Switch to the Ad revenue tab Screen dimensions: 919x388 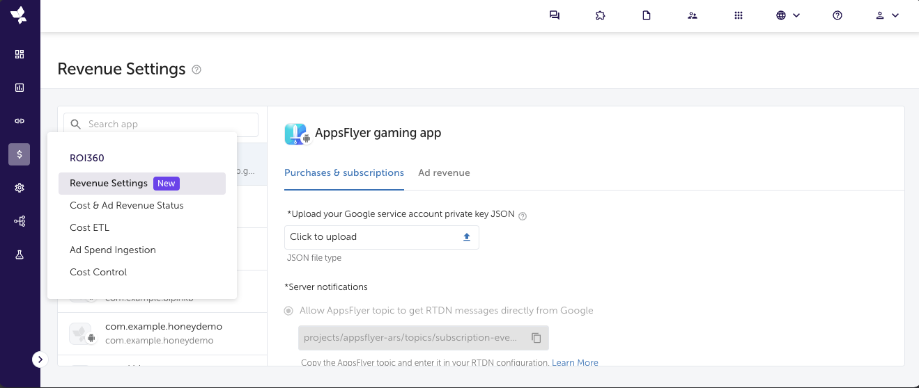(x=444, y=172)
